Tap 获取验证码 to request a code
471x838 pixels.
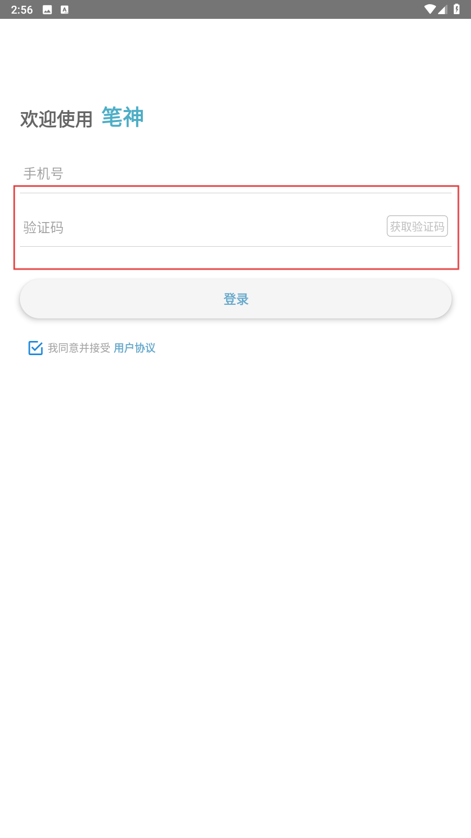pyautogui.click(x=417, y=226)
